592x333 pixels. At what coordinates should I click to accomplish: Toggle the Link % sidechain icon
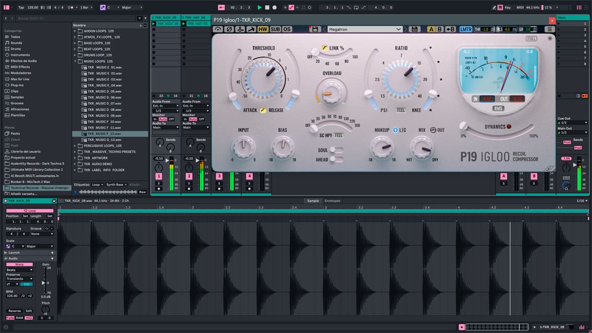pos(325,48)
